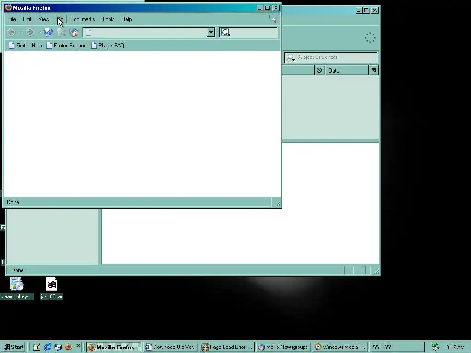This screenshot has height=353, width=471.
Task: Click the Mail window status bar Done text
Action: [x=17, y=270]
